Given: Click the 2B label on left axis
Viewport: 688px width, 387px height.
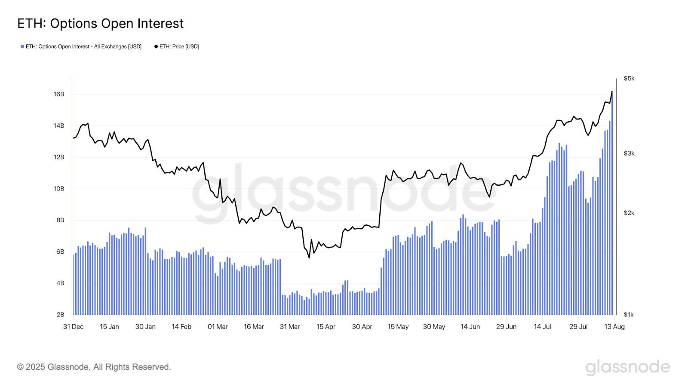Looking at the screenshot, I should 60,314.
